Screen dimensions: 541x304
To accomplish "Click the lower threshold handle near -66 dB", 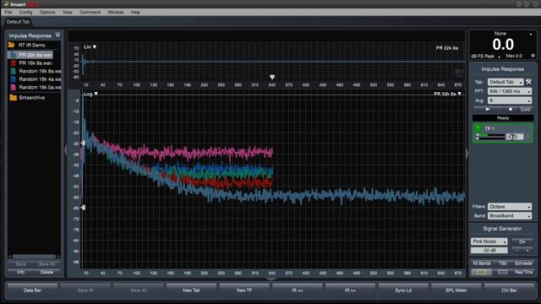I will coord(83,207).
